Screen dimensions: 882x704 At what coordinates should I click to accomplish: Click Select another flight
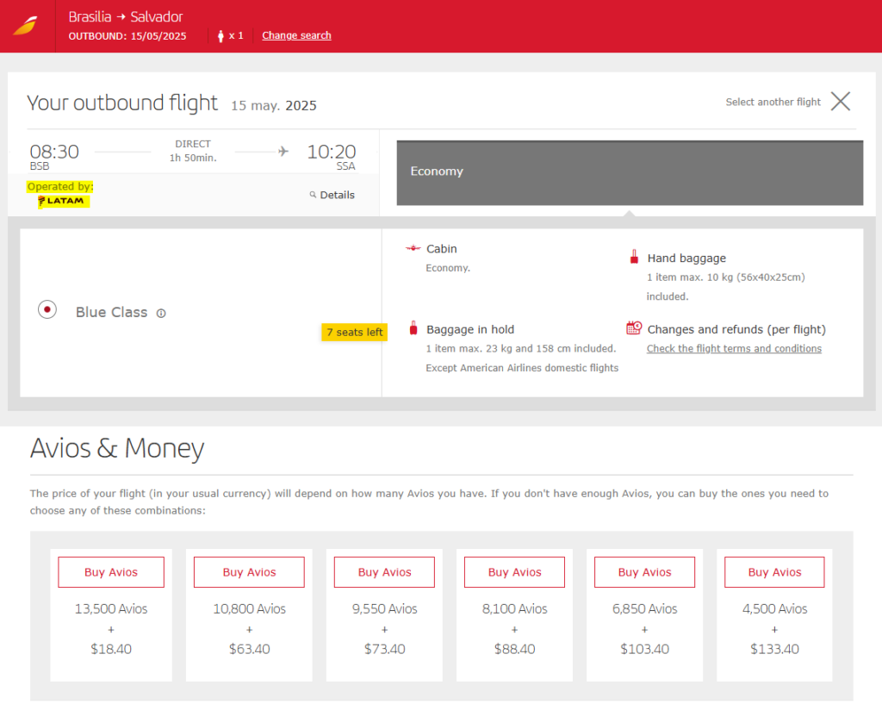click(773, 102)
